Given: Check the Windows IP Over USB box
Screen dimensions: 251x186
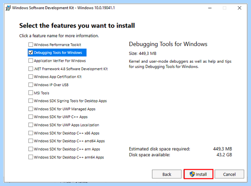Looking at the screenshot, I should point(31,84).
